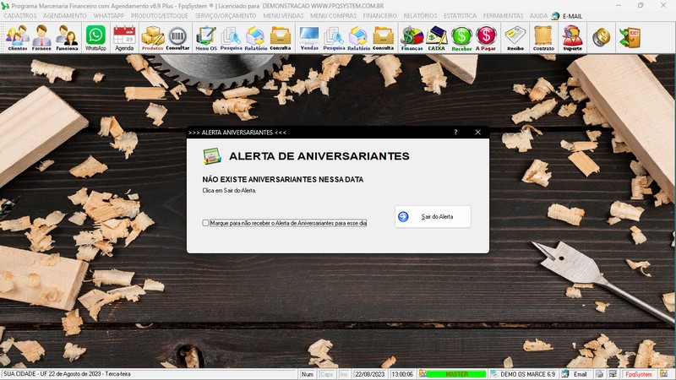Check the box to not receive alert today

205,223
